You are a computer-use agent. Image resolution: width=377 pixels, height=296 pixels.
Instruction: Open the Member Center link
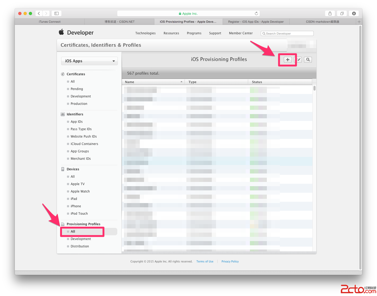click(x=241, y=33)
